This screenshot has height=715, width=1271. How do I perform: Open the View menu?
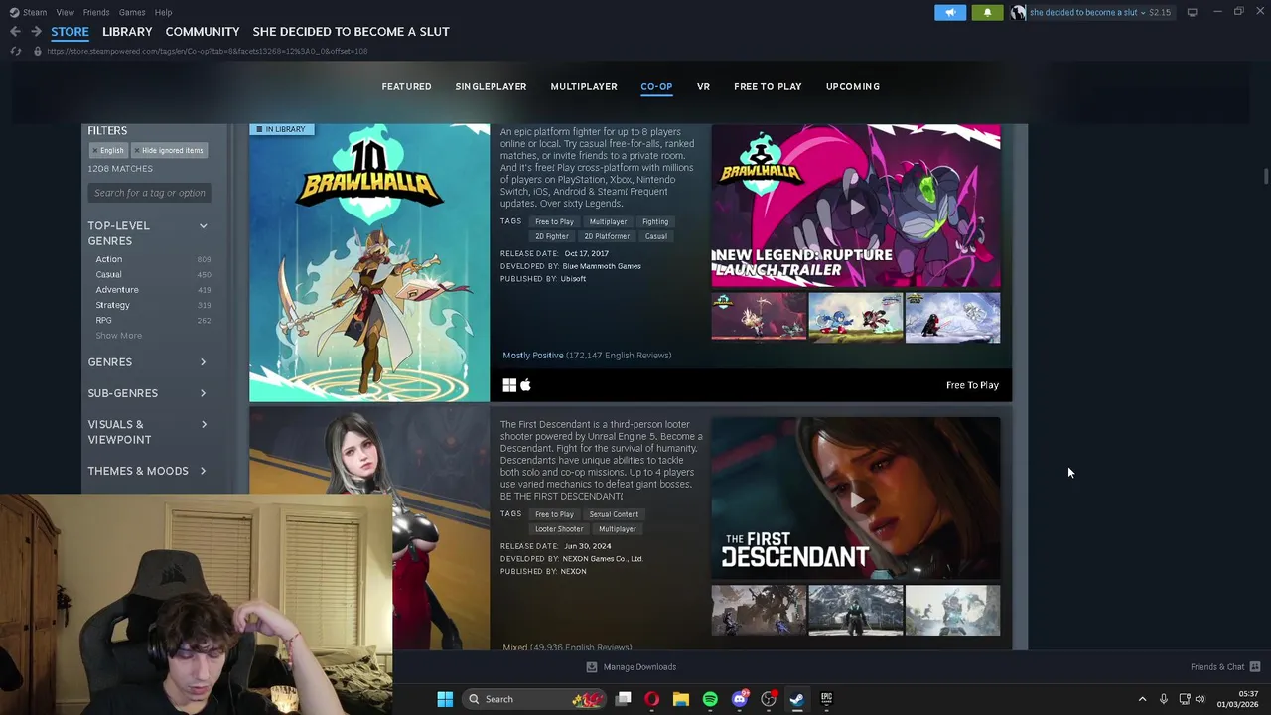pyautogui.click(x=65, y=12)
